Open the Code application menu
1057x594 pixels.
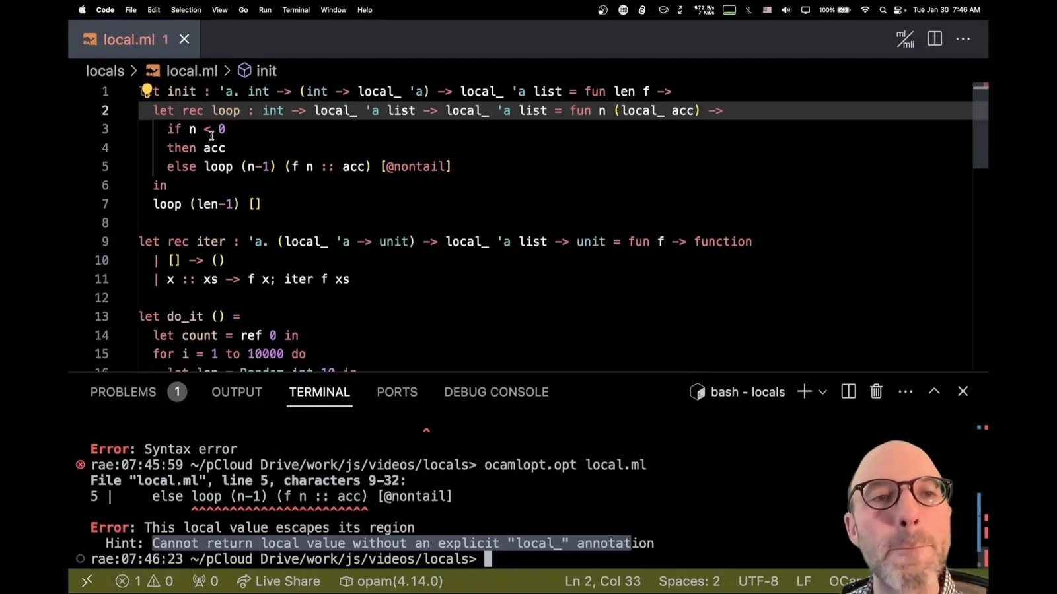[105, 10]
